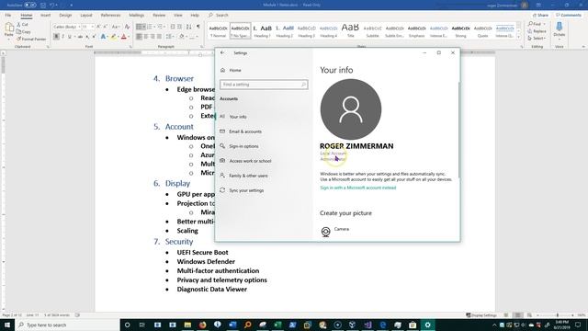
Task: Click the text highlight color button
Action: click(x=113, y=37)
